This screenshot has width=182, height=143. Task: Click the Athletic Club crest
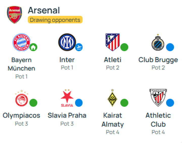point(158,98)
